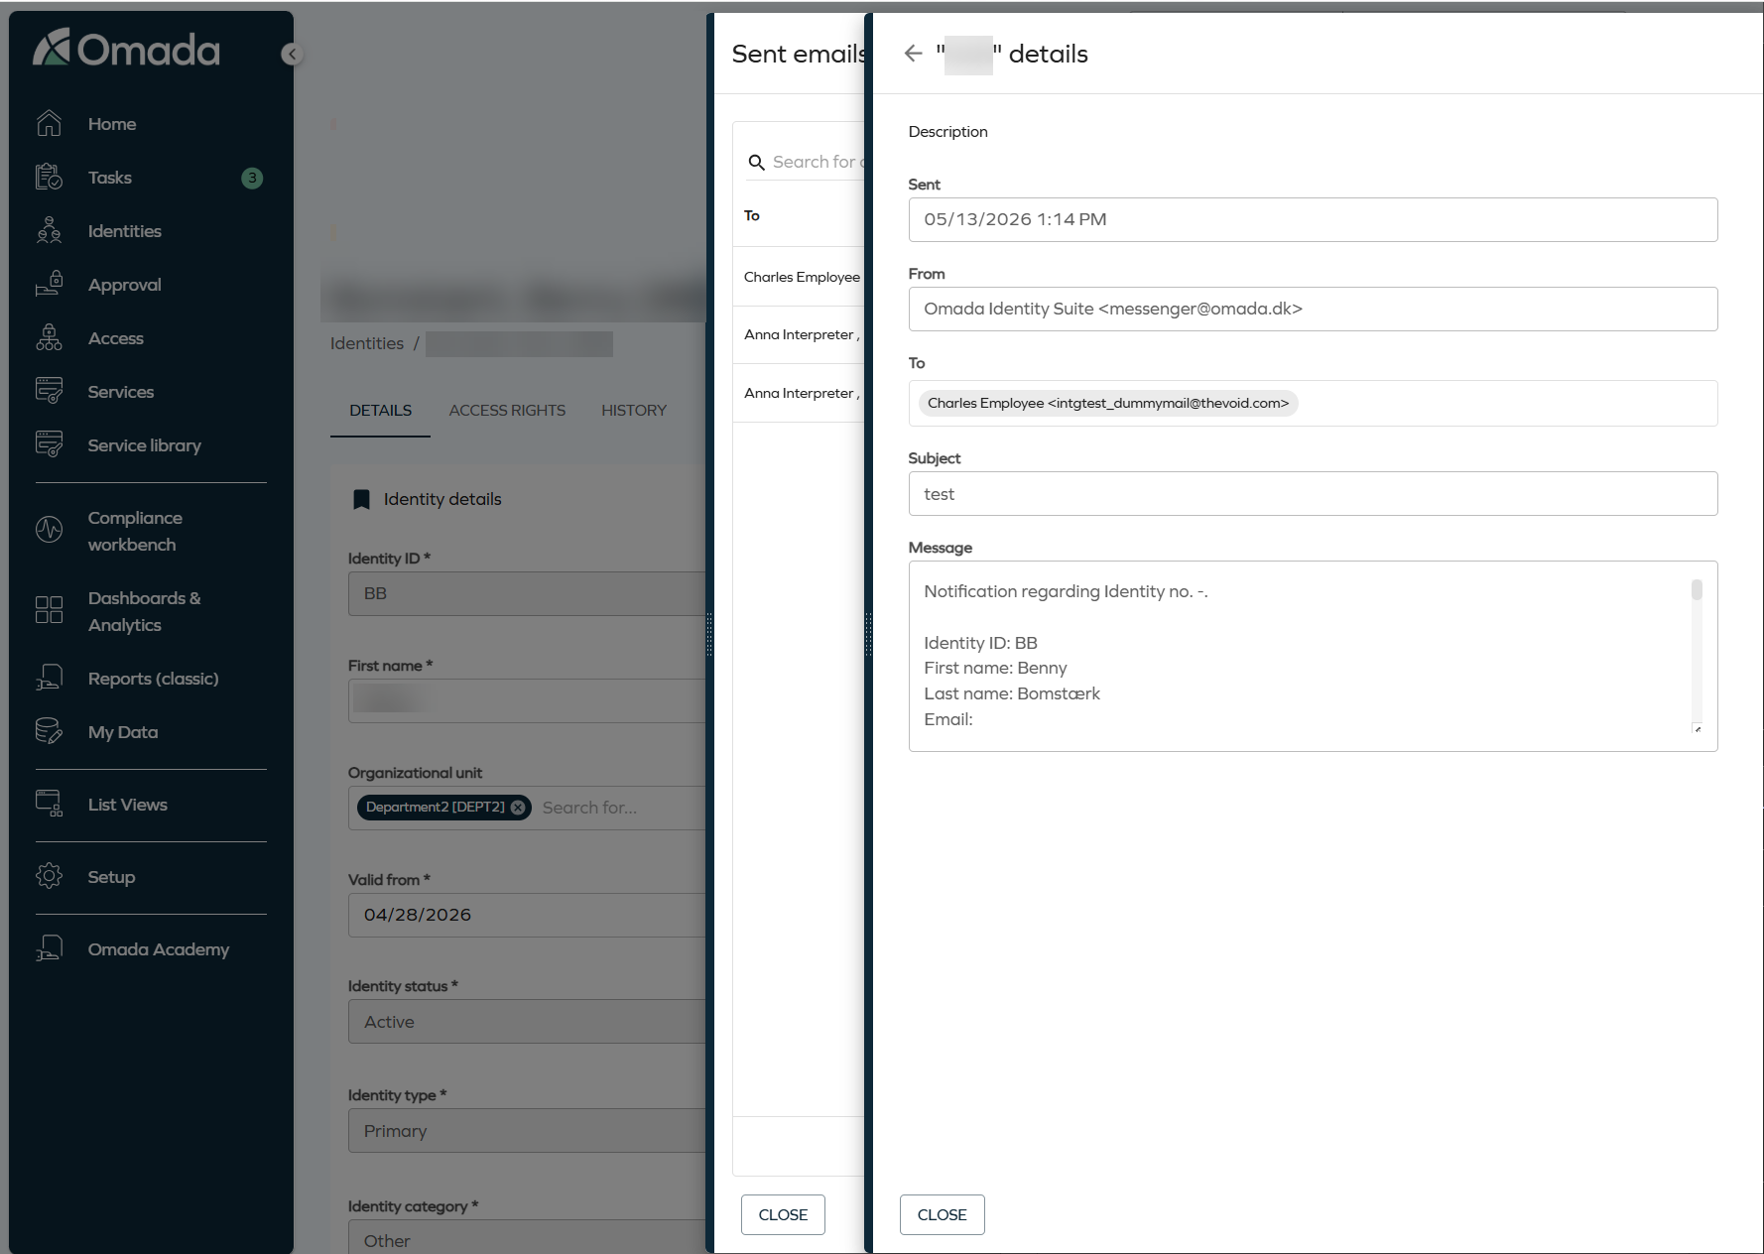Click the List Views icon
1764x1254 pixels.
tap(49, 804)
